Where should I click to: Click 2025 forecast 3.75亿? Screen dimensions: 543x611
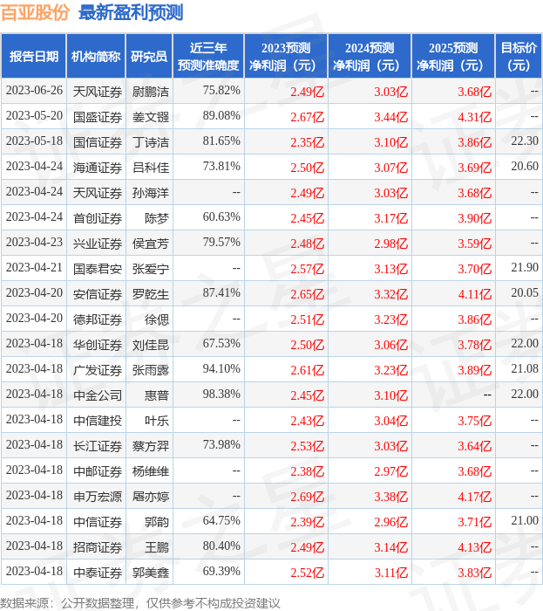[474, 422]
